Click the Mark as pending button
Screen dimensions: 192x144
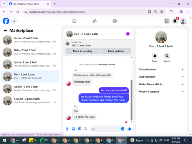[83, 51]
